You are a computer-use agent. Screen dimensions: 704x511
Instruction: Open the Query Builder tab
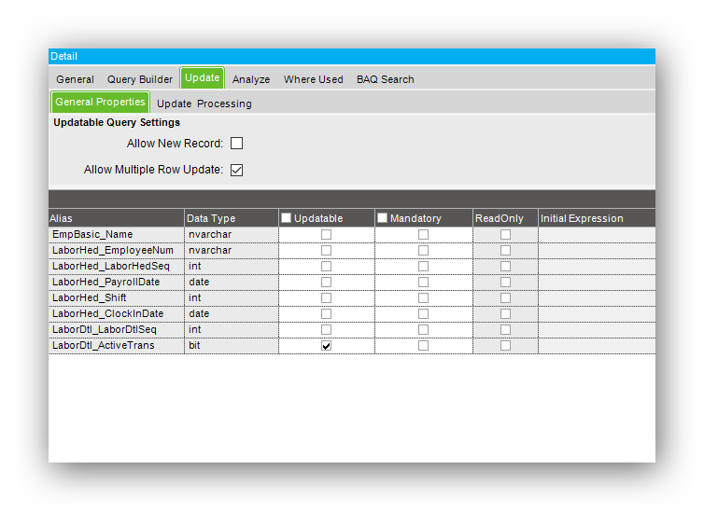(140, 79)
